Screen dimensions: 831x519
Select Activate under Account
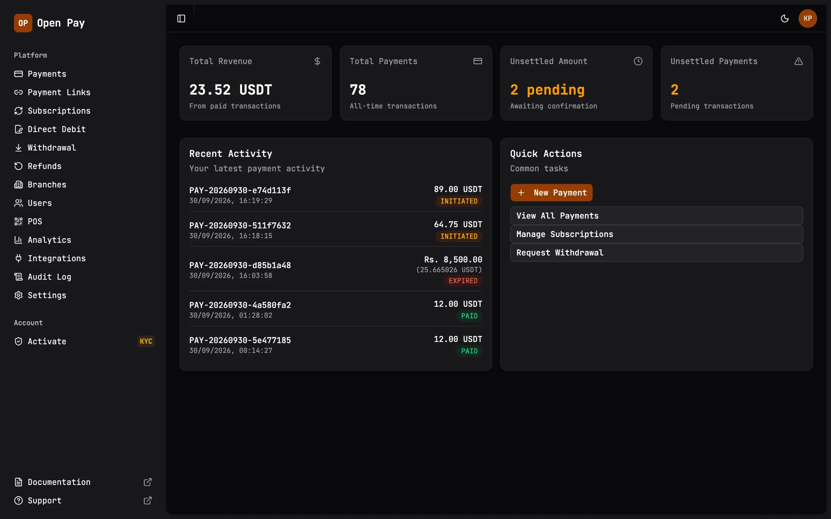tap(83, 342)
